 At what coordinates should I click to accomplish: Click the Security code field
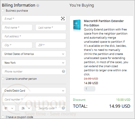[51, 108]
